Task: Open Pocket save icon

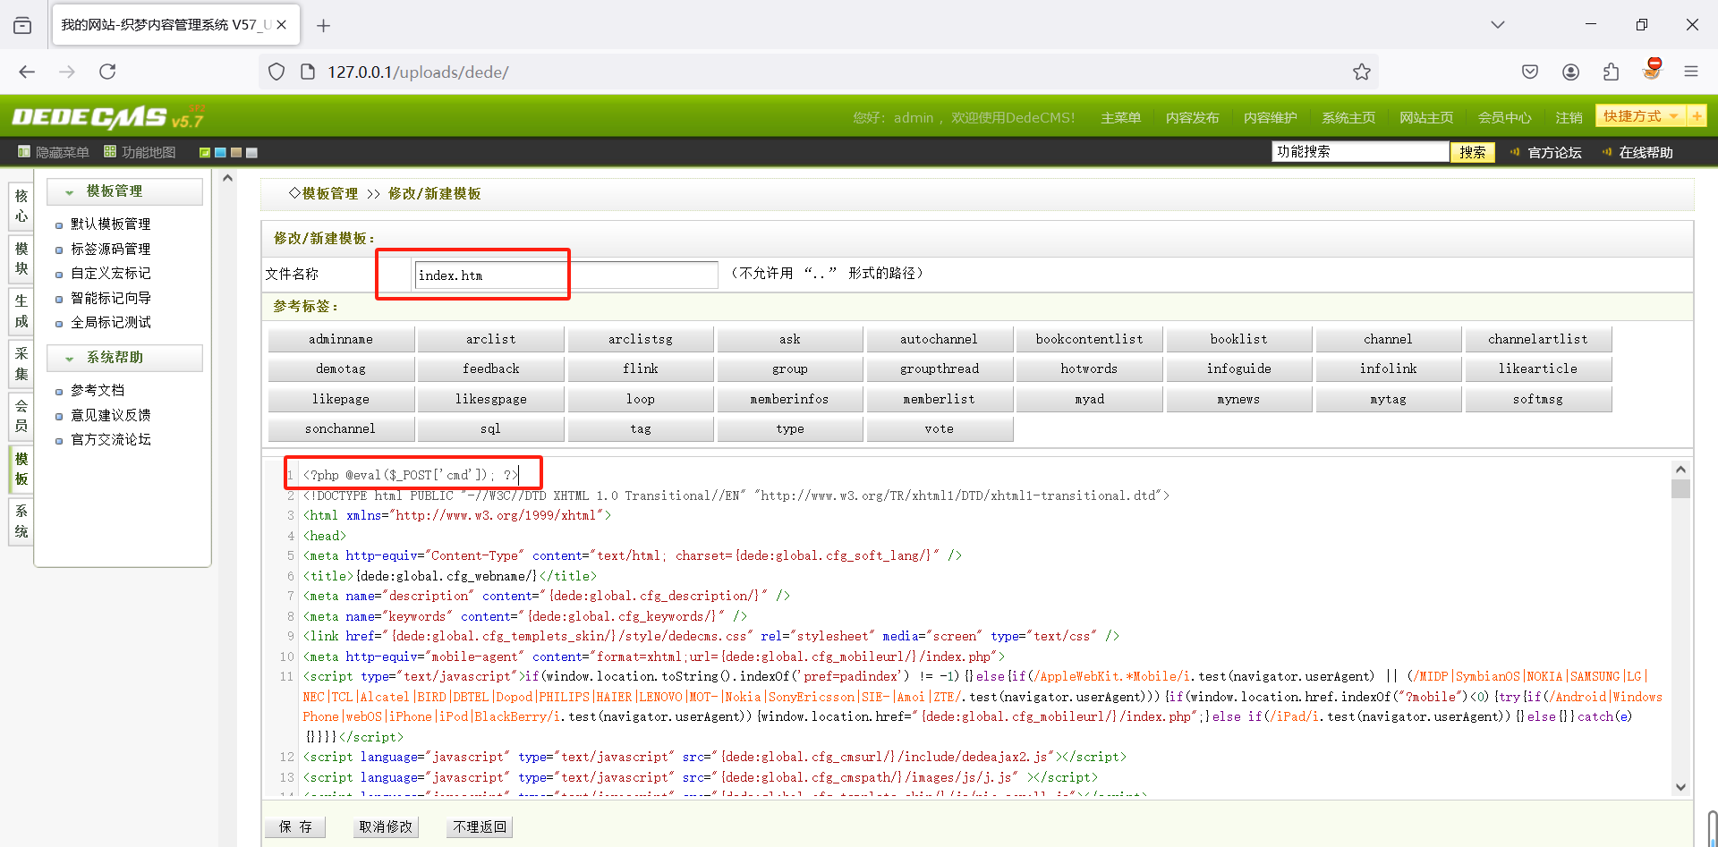Action: click(1530, 72)
